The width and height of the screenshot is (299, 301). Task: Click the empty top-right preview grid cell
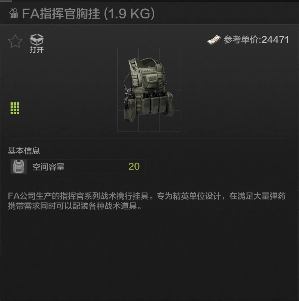(x=170, y=58)
